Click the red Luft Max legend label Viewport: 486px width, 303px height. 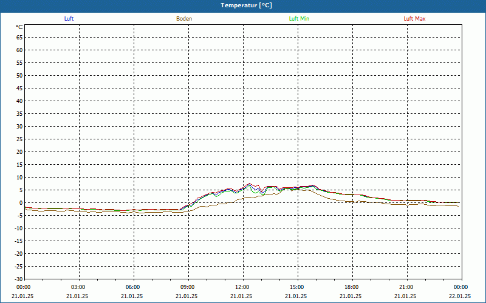(414, 19)
